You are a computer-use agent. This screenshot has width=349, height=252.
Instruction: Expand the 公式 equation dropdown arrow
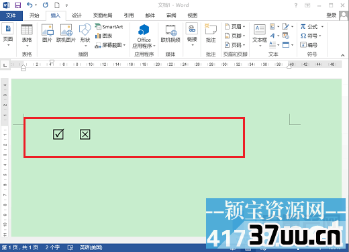(322, 26)
